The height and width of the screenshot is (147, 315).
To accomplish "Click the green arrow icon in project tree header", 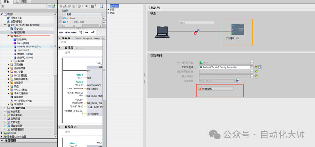I will click(54, 6).
